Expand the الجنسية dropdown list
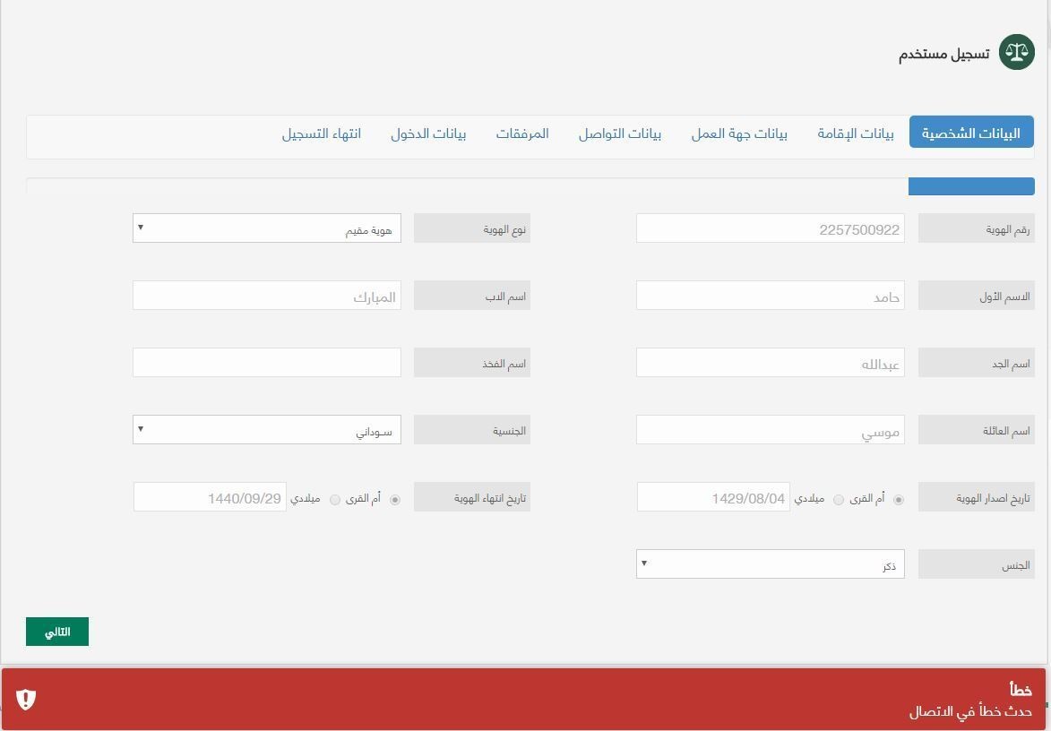 coord(267,430)
